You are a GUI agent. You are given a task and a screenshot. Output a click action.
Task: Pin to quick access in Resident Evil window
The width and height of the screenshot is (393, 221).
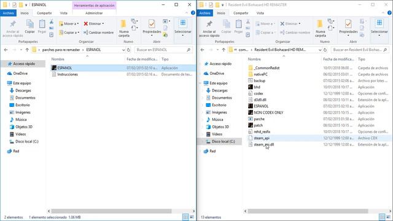209,28
